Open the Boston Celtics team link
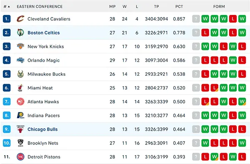The width and height of the screenshot is (250, 164). tap(44, 32)
